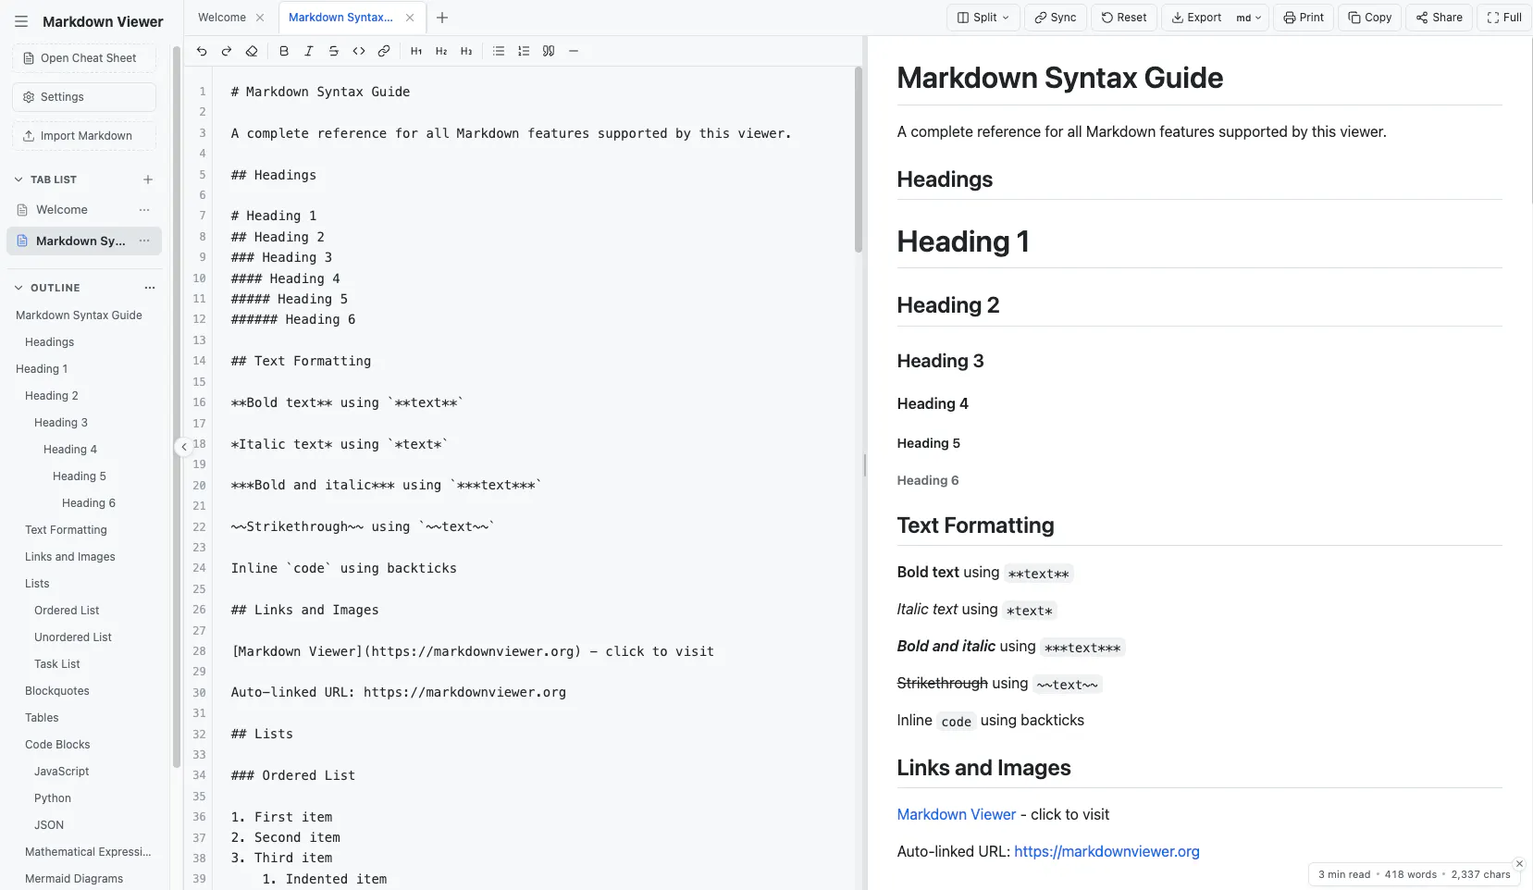Click the editor vertical scrollbar
This screenshot has width=1533, height=890.
point(859,160)
